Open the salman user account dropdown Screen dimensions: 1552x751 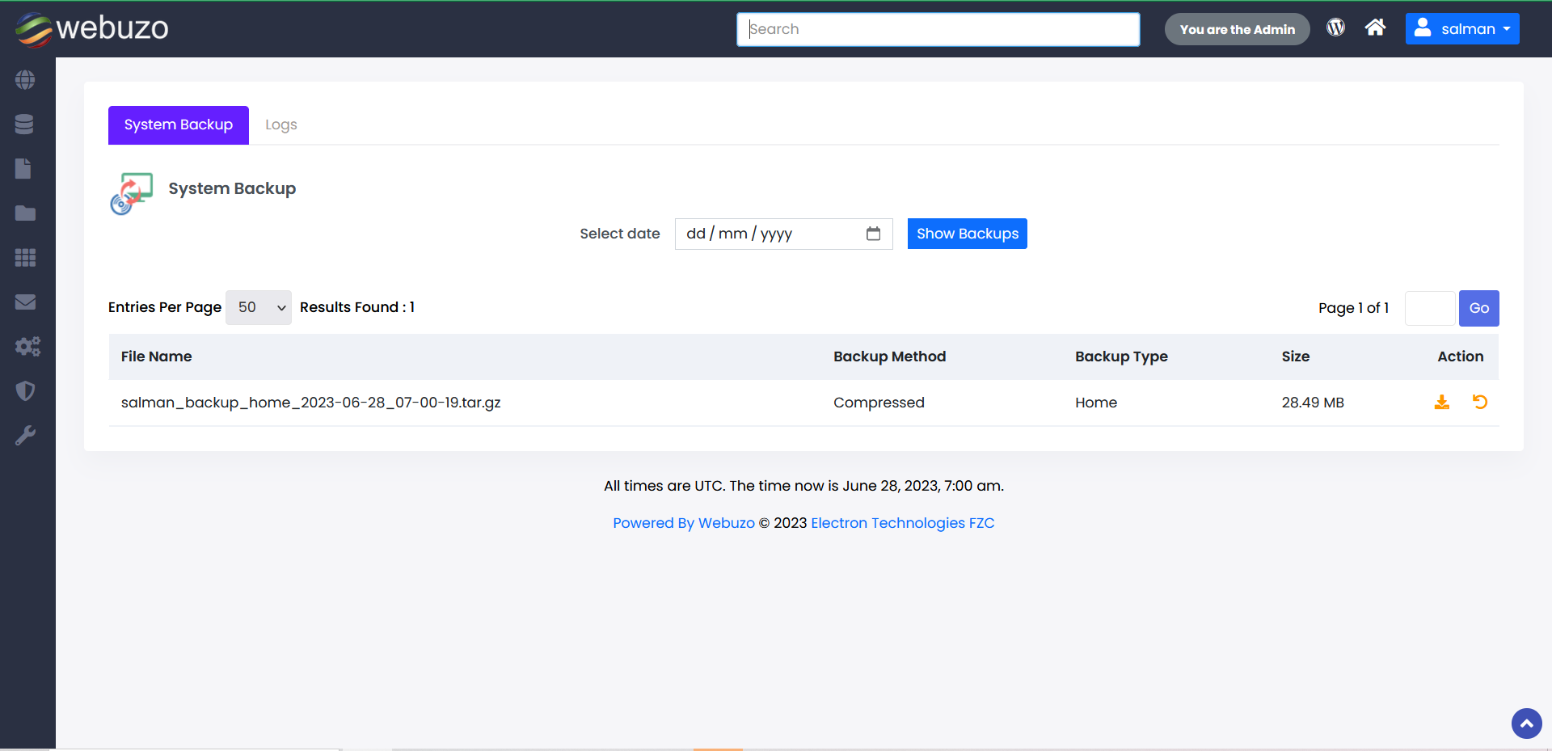click(1461, 29)
